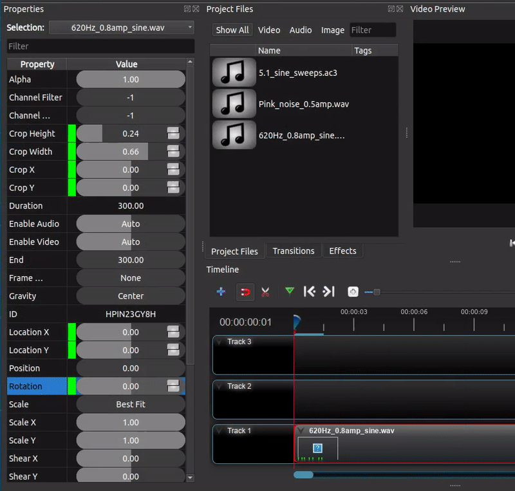Viewport: 515px width, 491px height.
Task: Click the Crop Width keyframe icon
Action: pyautogui.click(x=173, y=151)
